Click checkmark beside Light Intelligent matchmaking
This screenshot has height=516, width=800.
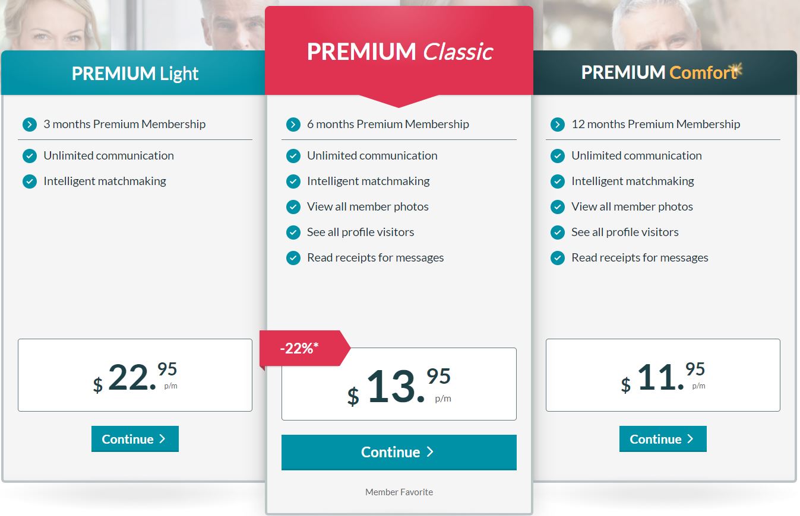pyautogui.click(x=30, y=181)
